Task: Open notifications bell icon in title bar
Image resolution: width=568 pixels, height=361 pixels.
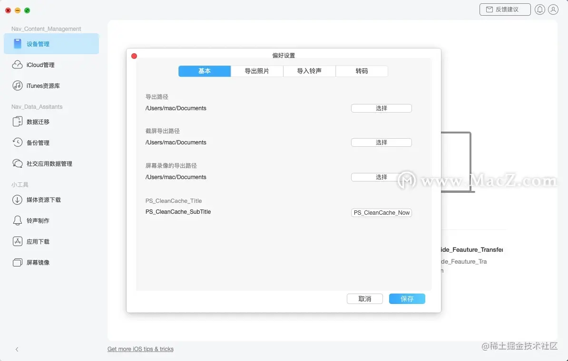Action: (540, 10)
